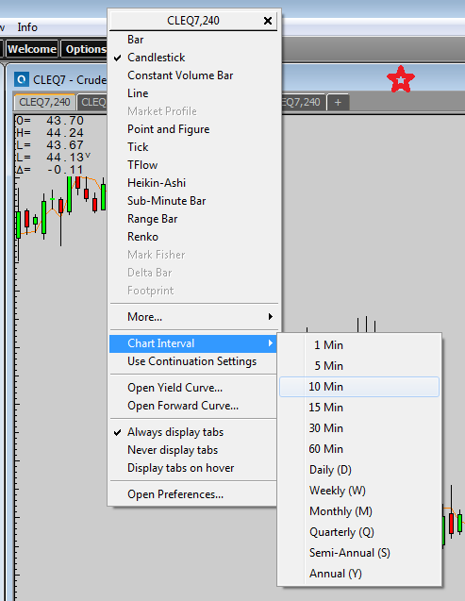Set chart interval to 15 Min
The image size is (465, 601).
click(359, 408)
